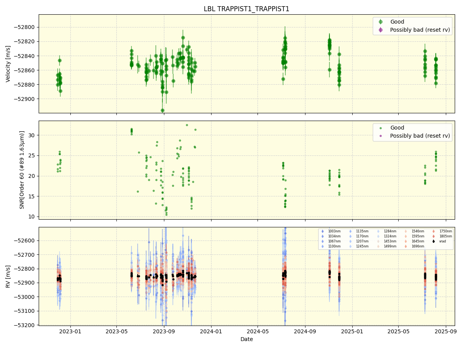Viewport: 464px width, 348px height.
Task: Click the 1034nm legend entry
Action: (x=331, y=236)
